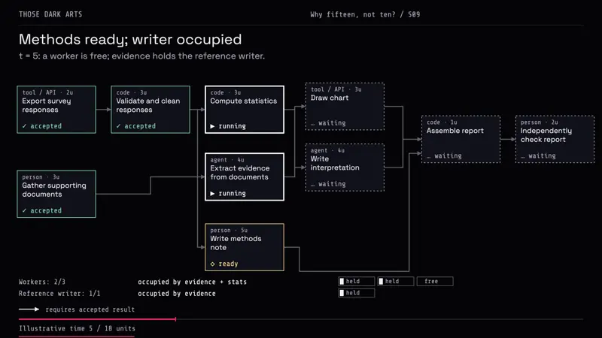The height and width of the screenshot is (338, 602).
Task: Click the 'person · 2u' label on Independently check report
Action: click(x=540, y=122)
